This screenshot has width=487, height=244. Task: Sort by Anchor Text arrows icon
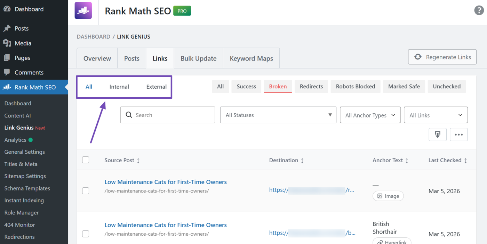(x=407, y=161)
